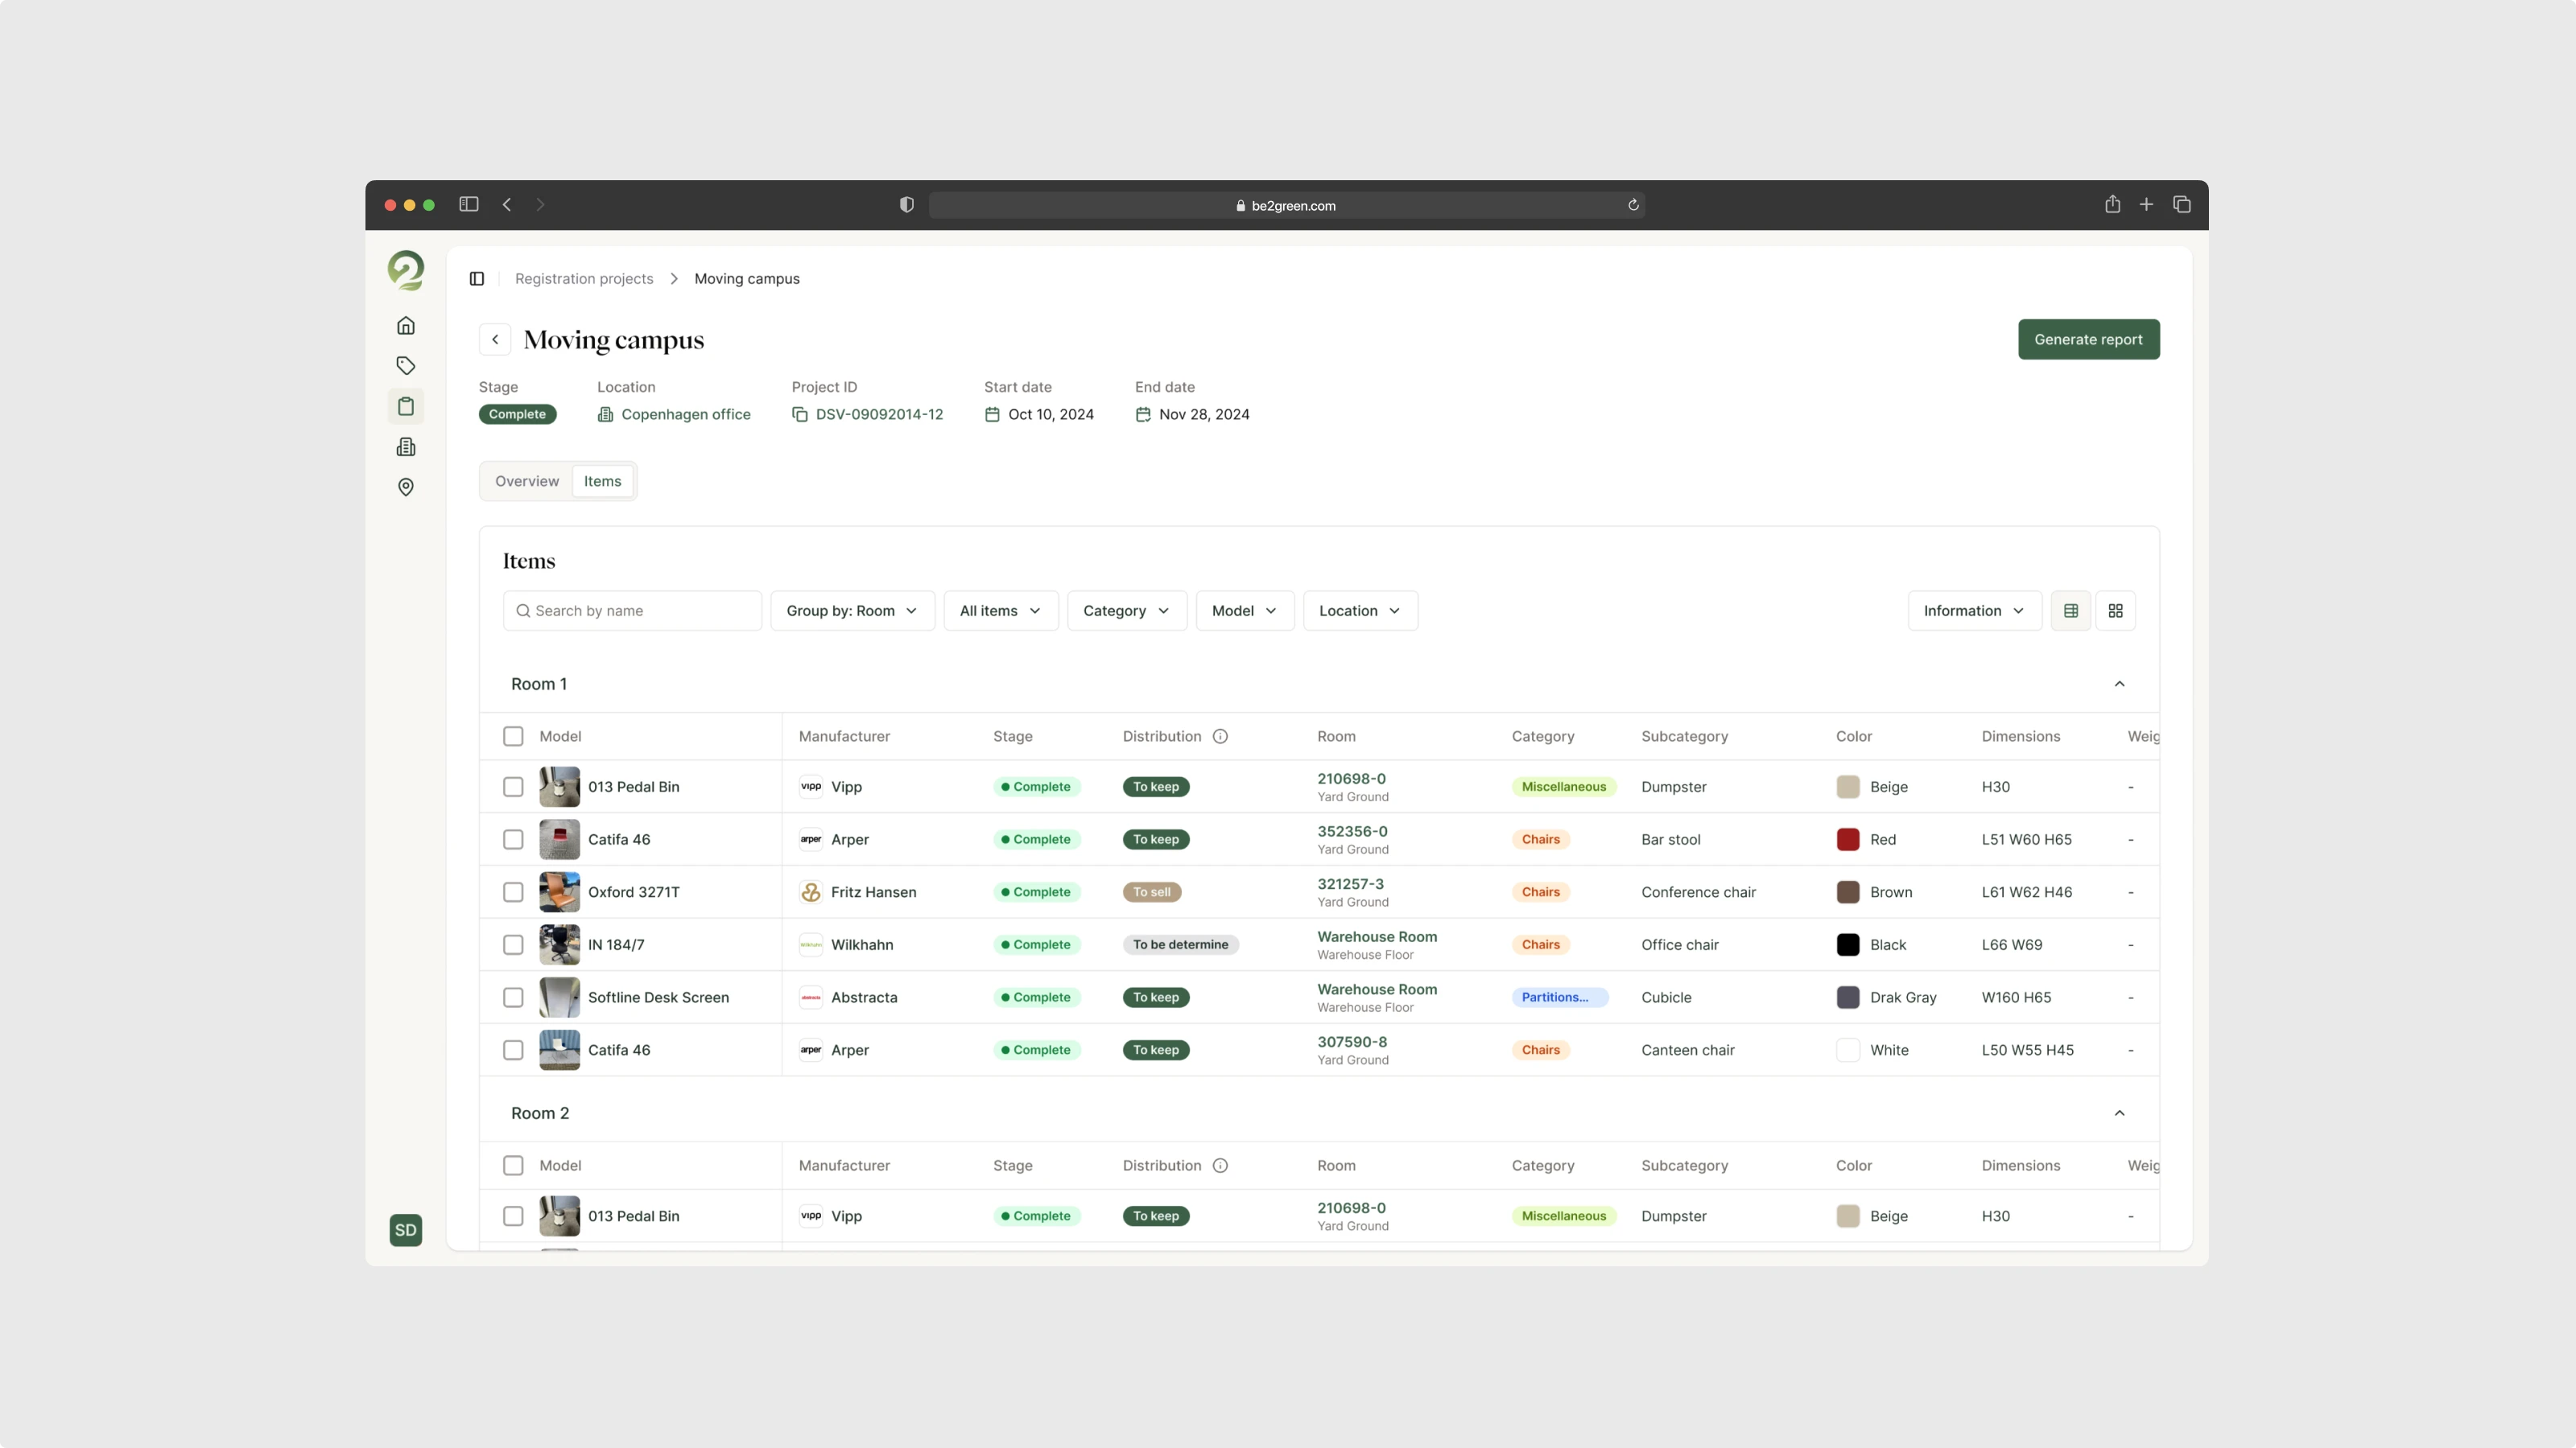Click the Red color swatch for Catifa 46
This screenshot has width=2576, height=1448.
pos(1848,839)
